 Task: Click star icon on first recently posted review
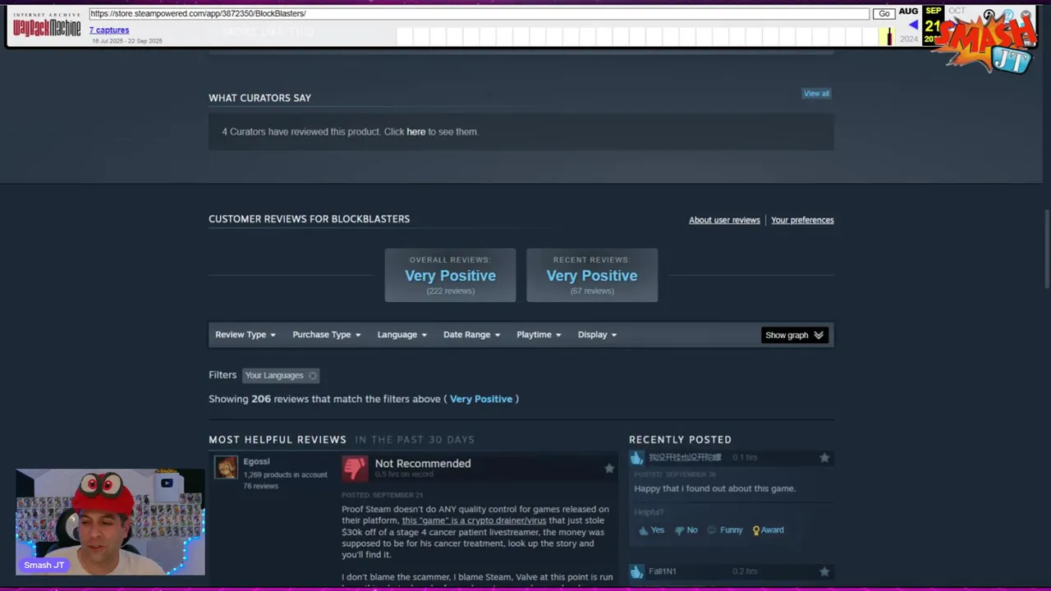pyautogui.click(x=824, y=458)
